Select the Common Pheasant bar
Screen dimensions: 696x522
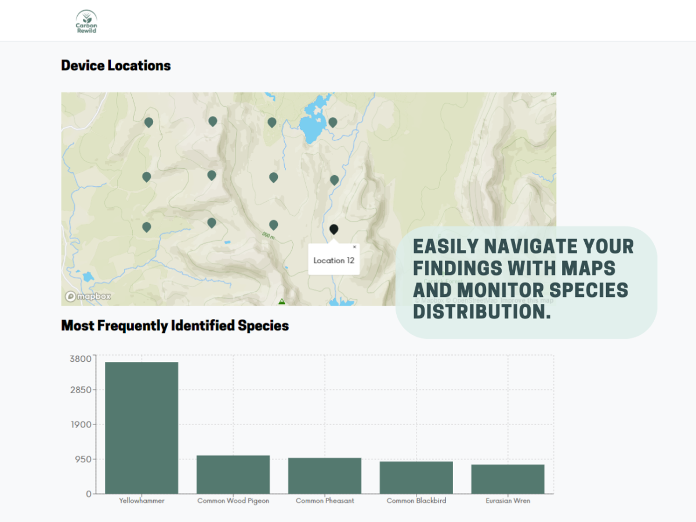coord(325,476)
